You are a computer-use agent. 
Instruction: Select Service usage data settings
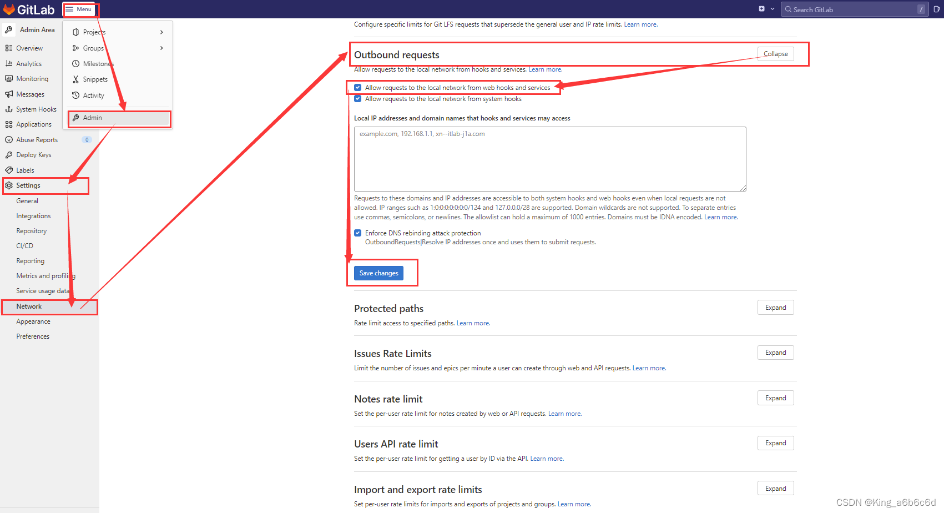[43, 291]
